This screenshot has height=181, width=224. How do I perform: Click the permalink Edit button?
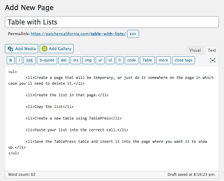[133, 34]
